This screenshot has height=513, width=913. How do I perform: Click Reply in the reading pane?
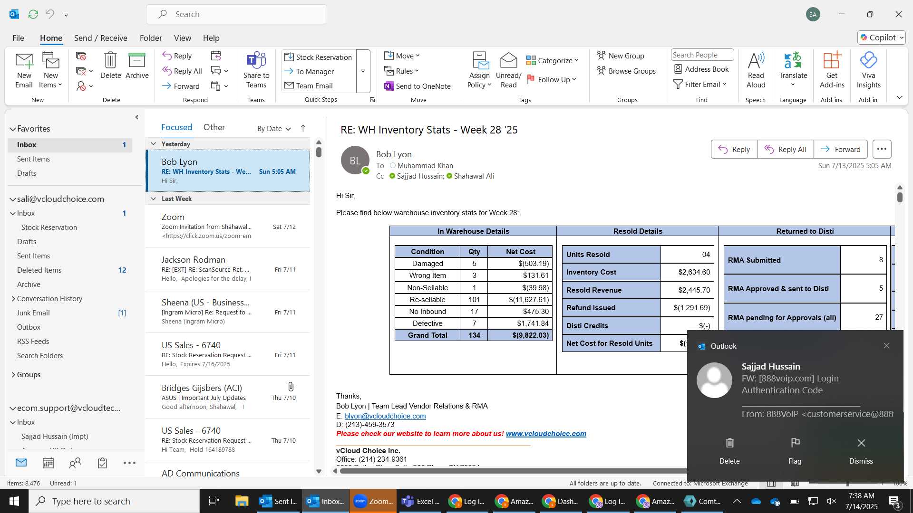click(734, 149)
